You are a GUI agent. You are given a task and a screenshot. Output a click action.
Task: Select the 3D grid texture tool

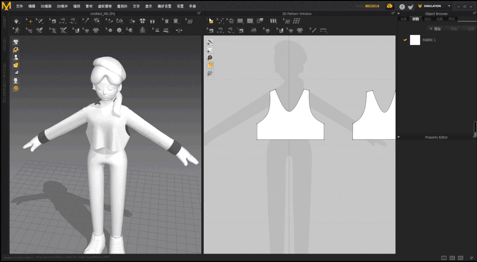(189, 21)
